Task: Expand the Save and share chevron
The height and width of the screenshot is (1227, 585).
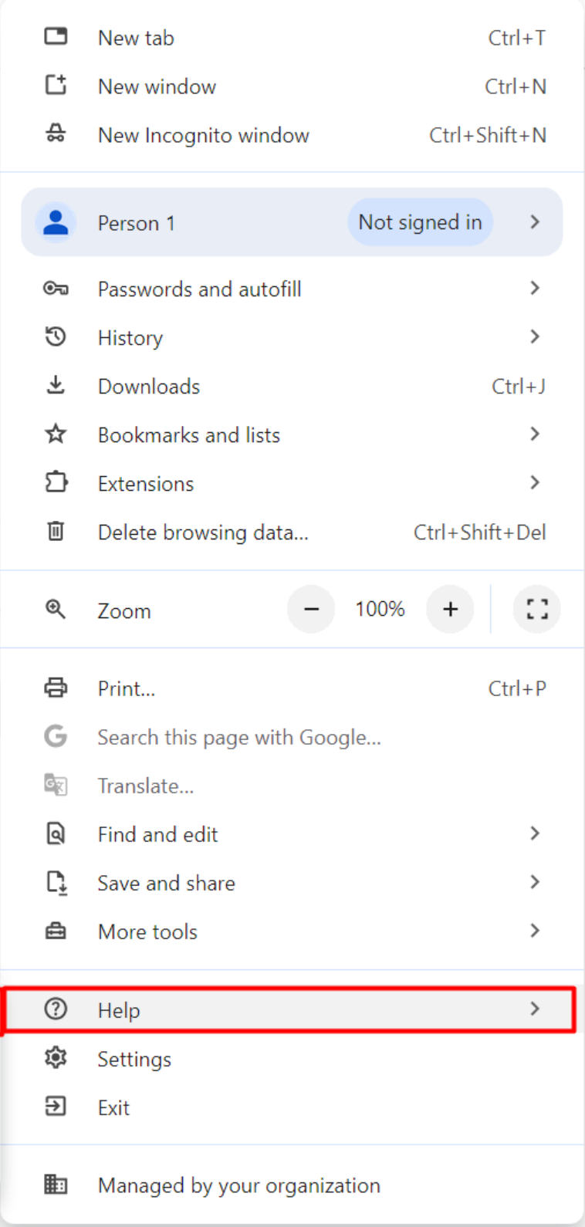Action: 534,882
